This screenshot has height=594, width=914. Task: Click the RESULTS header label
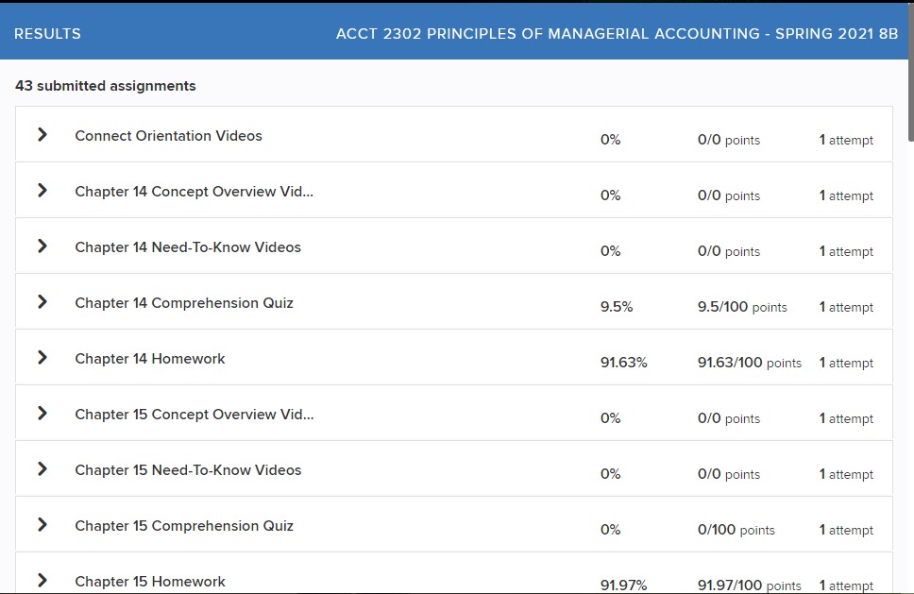click(47, 34)
